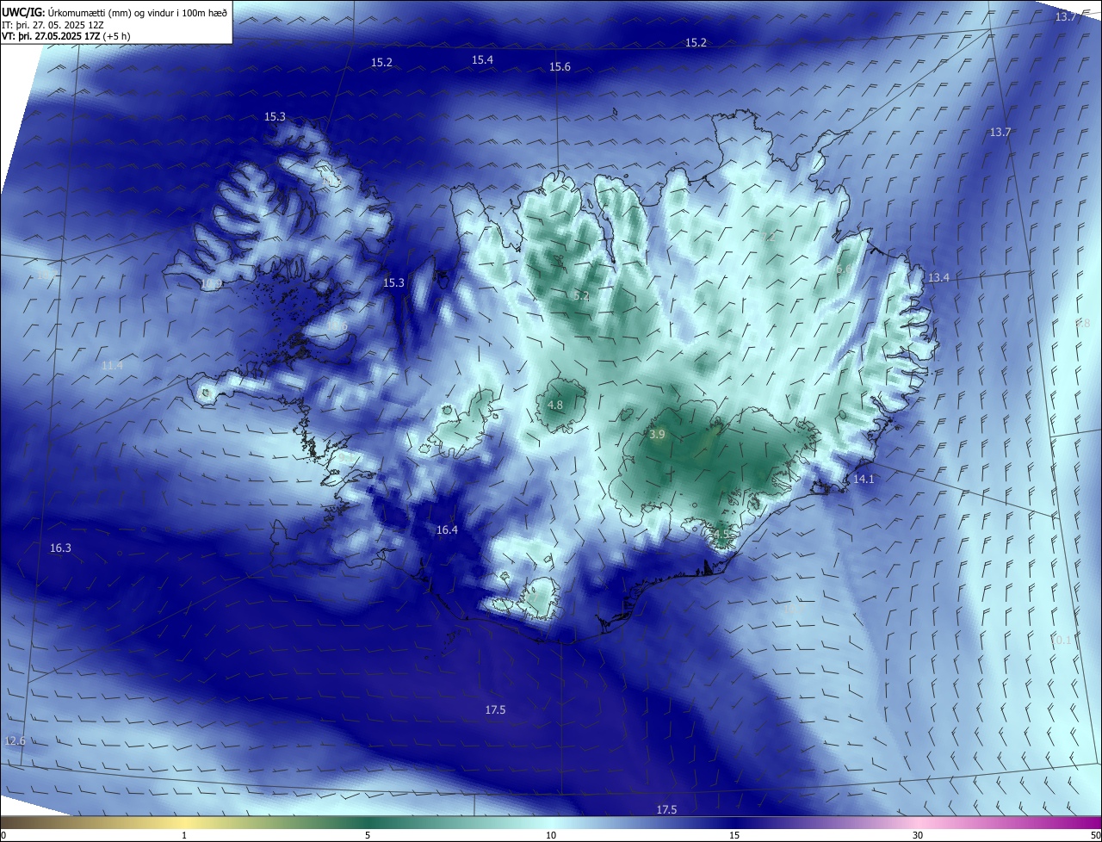Select the 16.4 value in southwest Iceland
1102x842 pixels.
[447, 529]
